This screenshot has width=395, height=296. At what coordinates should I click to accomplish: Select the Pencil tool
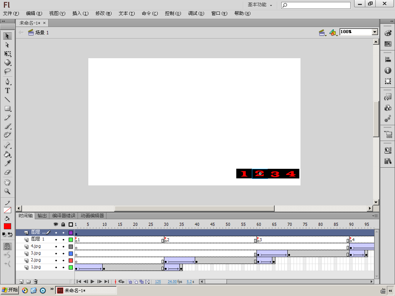point(7,118)
